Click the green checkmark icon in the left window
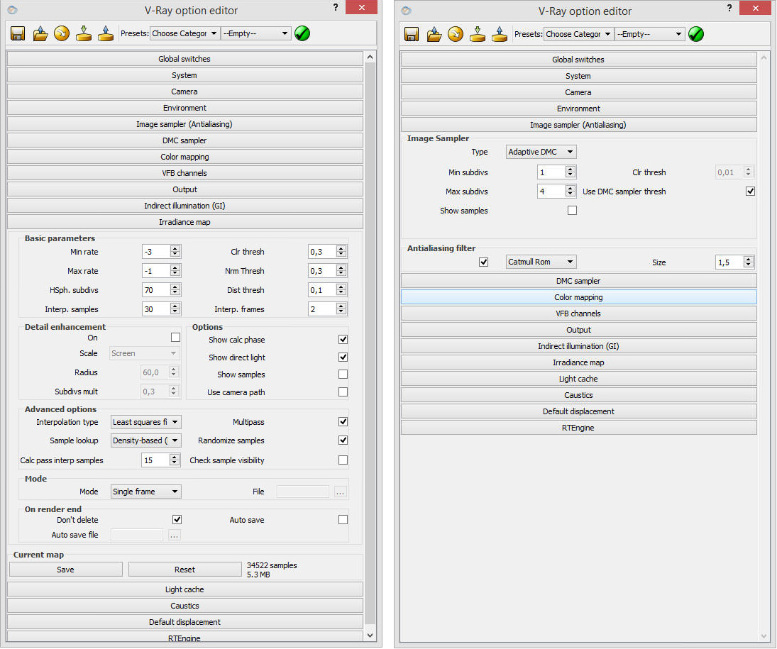This screenshot has height=649, width=777. coord(302,33)
